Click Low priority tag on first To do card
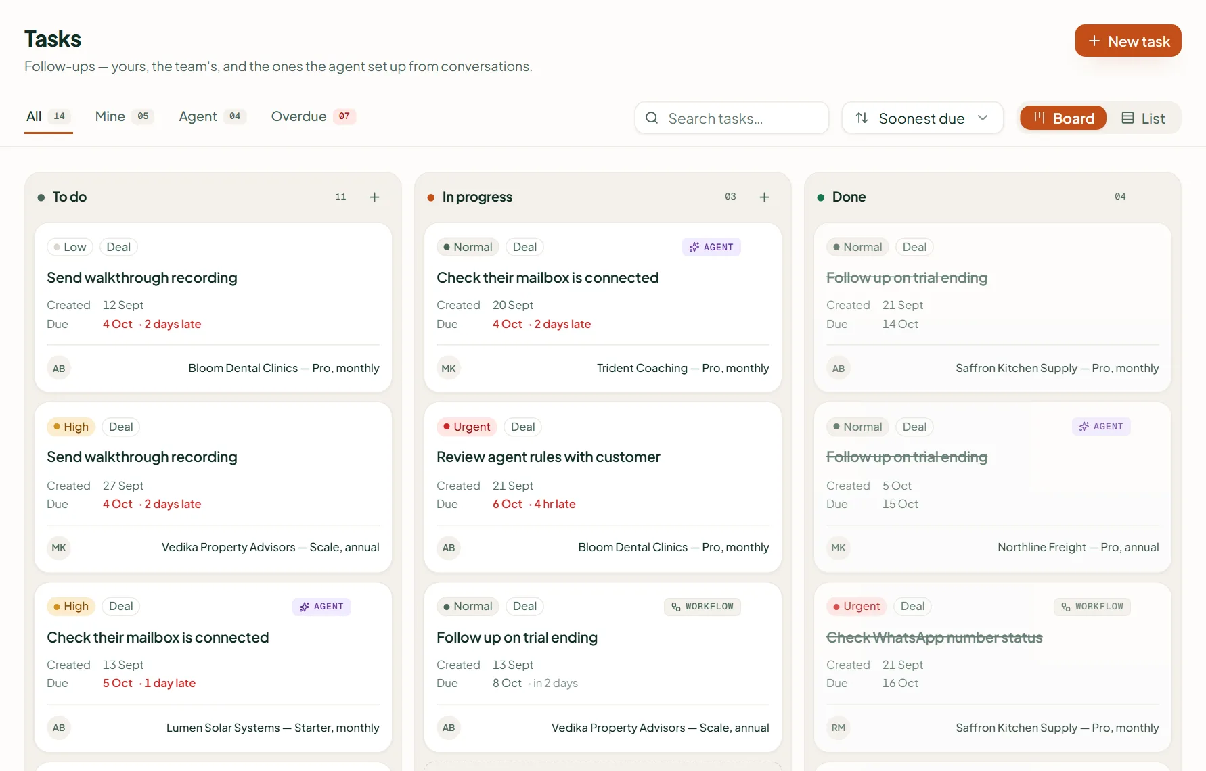 70,247
